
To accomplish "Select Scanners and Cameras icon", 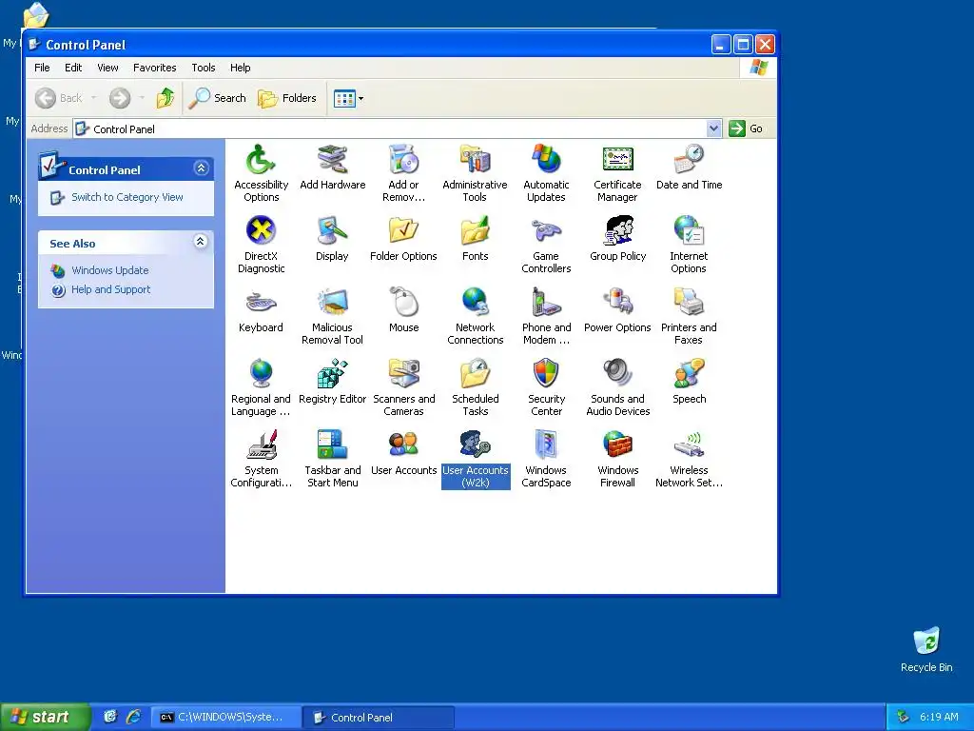I will [x=403, y=374].
